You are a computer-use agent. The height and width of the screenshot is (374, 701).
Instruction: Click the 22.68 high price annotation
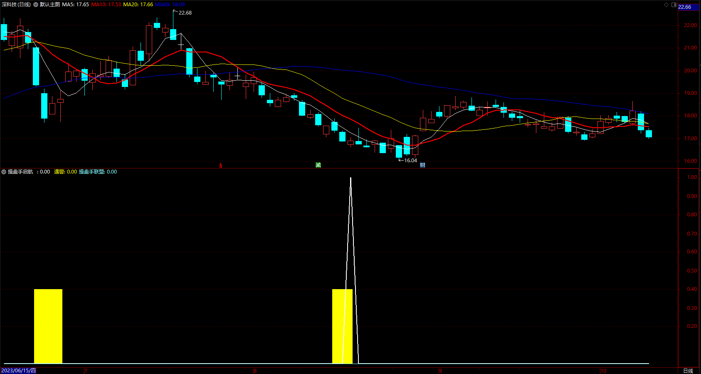click(x=185, y=13)
